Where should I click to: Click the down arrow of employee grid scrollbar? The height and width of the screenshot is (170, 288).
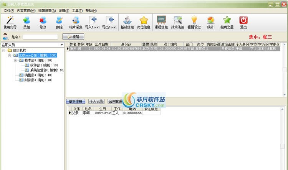pos(284,95)
